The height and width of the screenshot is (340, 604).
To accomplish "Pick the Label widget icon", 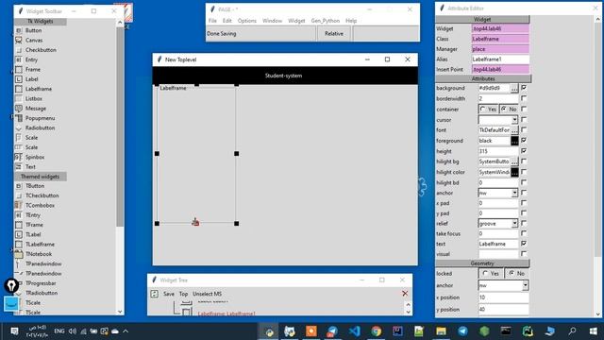I will 19,79.
